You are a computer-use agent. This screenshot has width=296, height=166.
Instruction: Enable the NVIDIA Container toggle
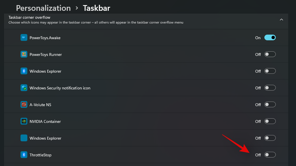pos(270,121)
